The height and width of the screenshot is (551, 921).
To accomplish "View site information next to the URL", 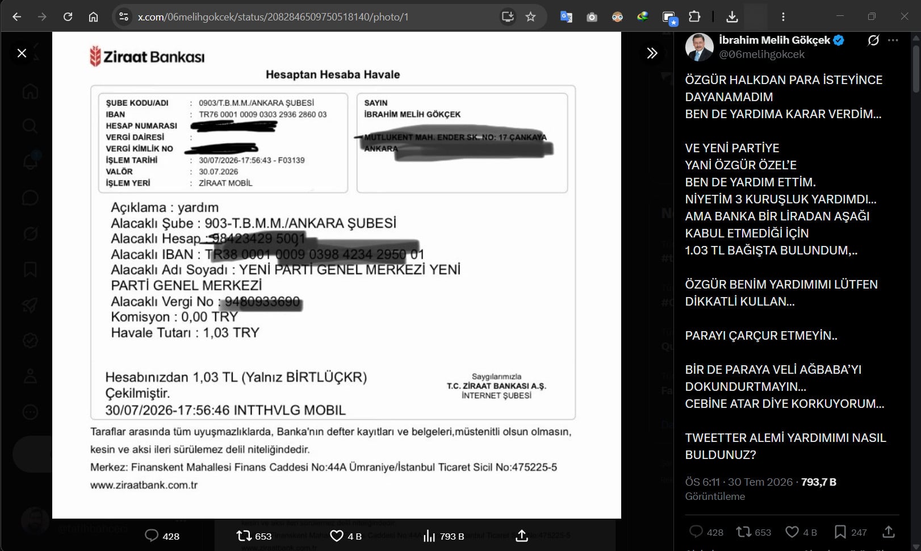I will (x=123, y=17).
